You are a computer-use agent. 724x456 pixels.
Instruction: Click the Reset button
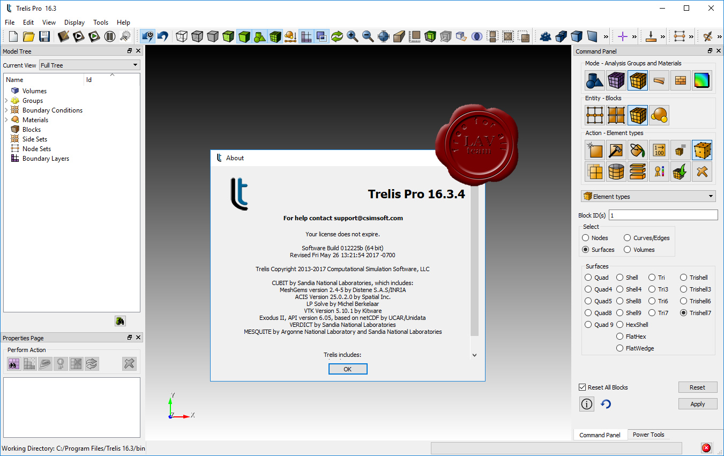pos(698,387)
